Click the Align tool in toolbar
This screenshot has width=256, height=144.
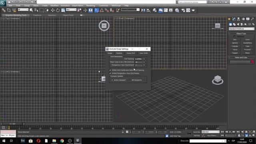[x=148, y=10]
